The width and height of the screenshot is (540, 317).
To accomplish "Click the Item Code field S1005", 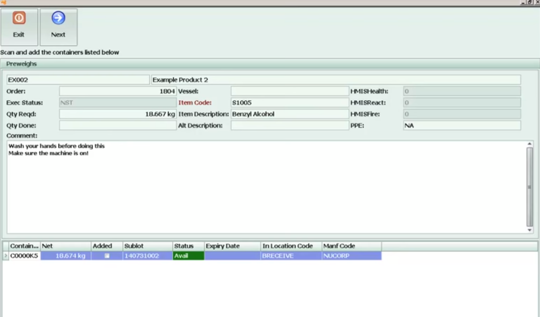I will point(289,103).
